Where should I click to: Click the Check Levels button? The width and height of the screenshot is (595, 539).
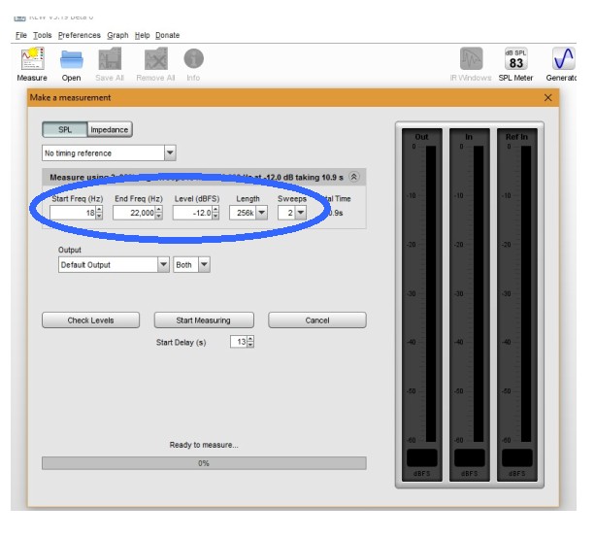[90, 320]
